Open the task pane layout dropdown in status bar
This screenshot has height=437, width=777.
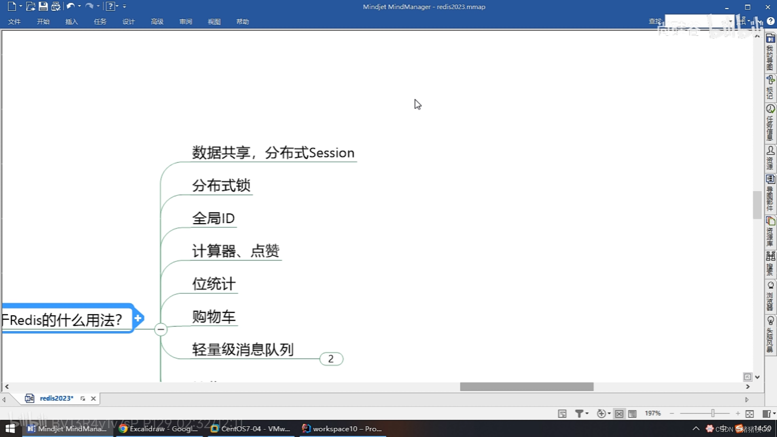coord(769,414)
